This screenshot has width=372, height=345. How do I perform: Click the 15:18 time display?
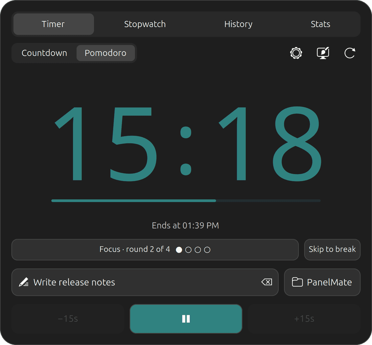(x=187, y=144)
